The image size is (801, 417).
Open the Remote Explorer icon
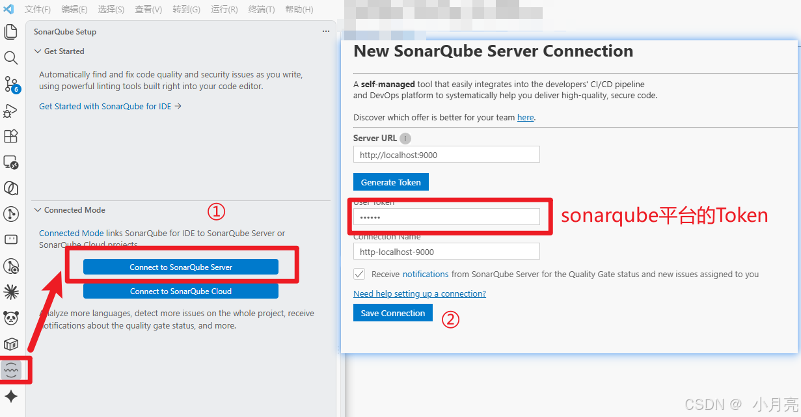tap(11, 162)
